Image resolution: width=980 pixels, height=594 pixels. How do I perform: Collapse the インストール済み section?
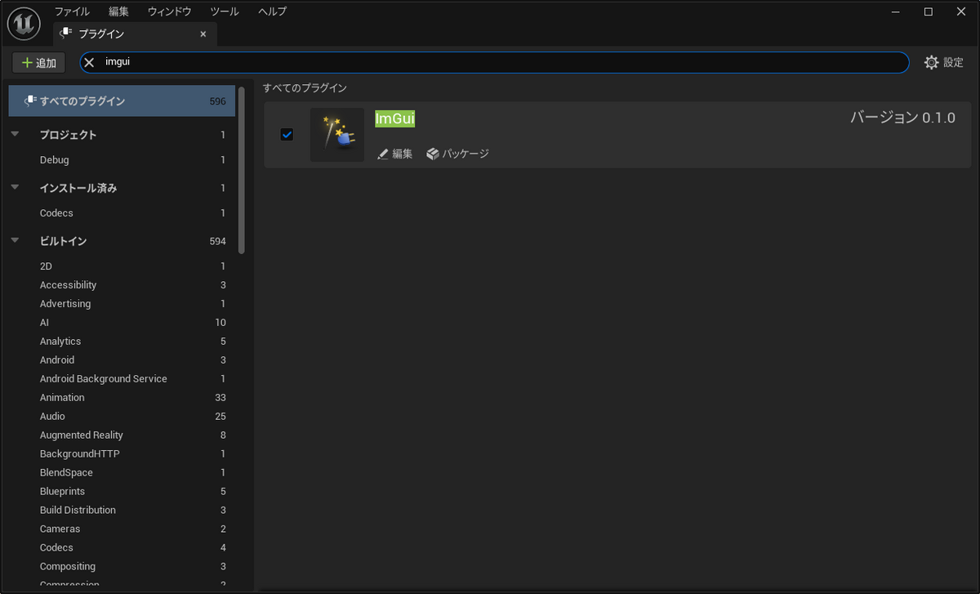tap(14, 187)
